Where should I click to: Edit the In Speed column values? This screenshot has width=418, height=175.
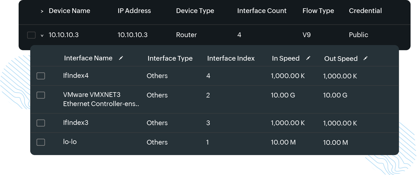tap(308, 58)
